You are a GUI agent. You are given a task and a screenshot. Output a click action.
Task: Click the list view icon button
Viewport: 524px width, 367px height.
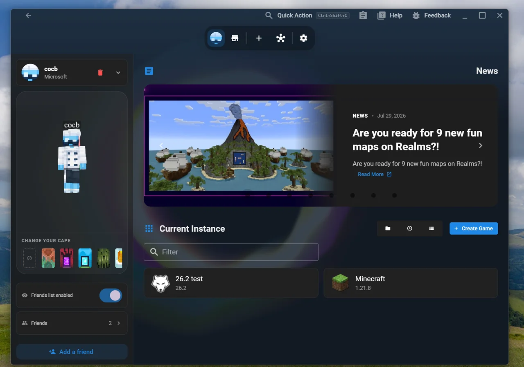[431, 229]
